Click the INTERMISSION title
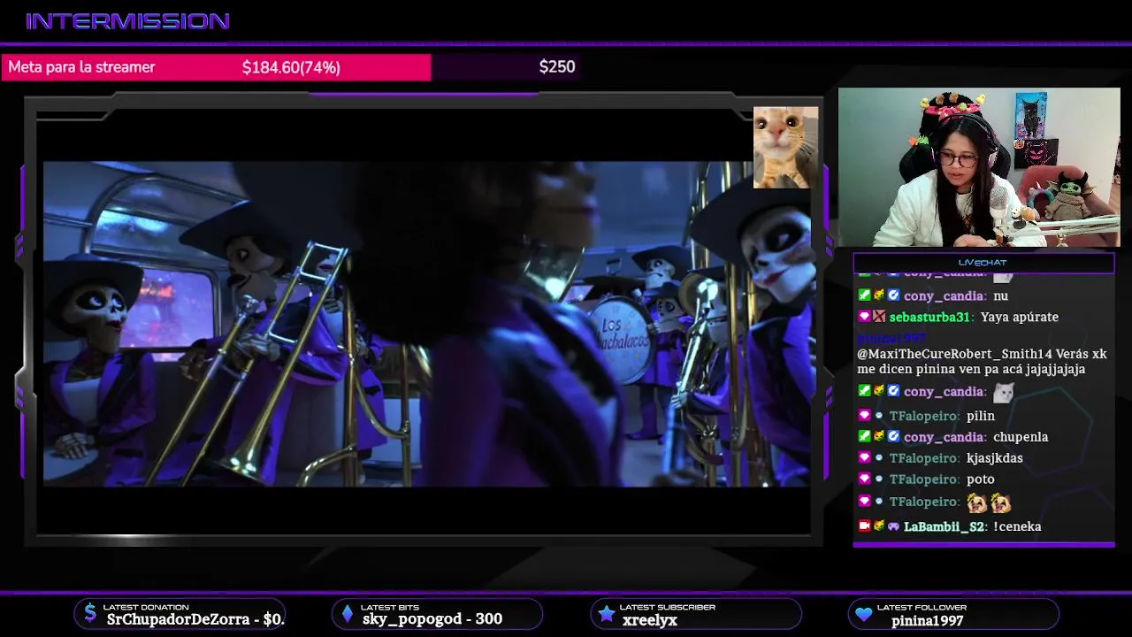The width and height of the screenshot is (1132, 637). [127, 21]
